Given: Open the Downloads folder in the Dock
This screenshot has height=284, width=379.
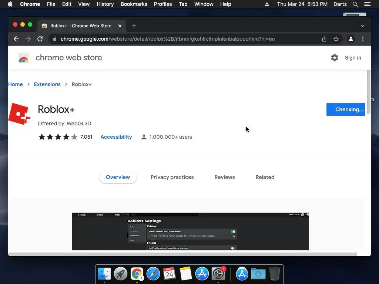Looking at the screenshot, I should [x=258, y=274].
